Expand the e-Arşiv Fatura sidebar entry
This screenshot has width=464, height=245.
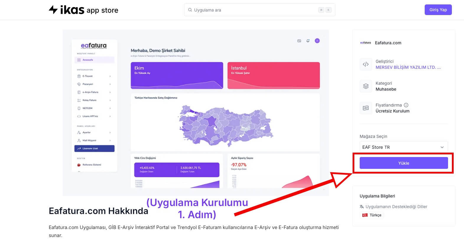94,92
